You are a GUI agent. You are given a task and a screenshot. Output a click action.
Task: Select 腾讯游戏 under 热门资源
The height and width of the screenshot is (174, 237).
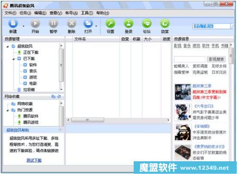tap(31, 122)
